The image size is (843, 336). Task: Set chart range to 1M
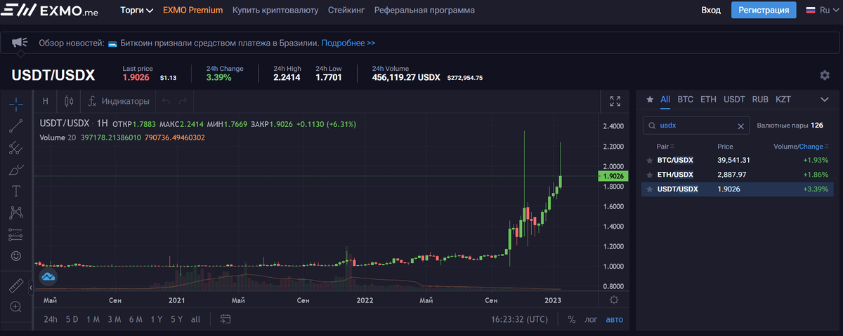click(93, 319)
